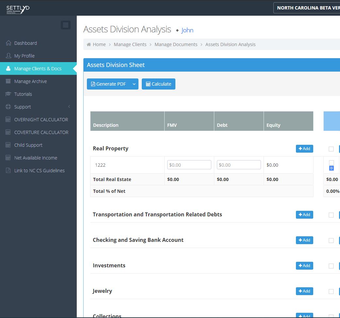The height and width of the screenshot is (318, 340).
Task: Click the Overnight Calculator icon
Action: click(8, 120)
